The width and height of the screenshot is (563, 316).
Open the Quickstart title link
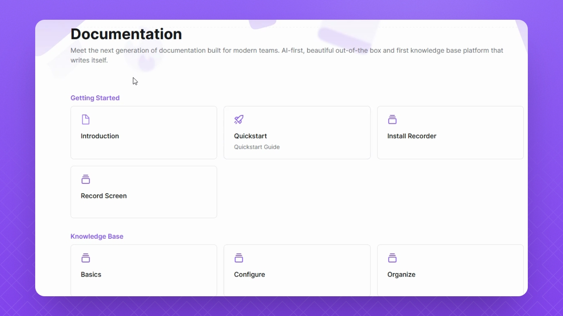point(250,136)
